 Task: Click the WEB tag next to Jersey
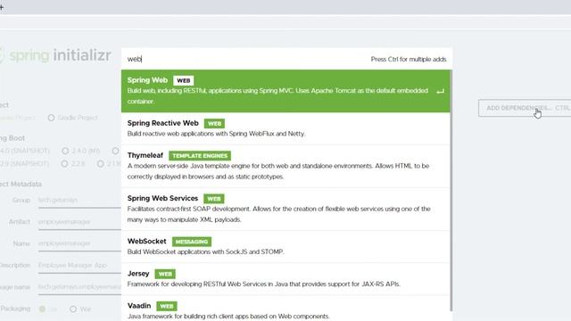tap(165, 274)
